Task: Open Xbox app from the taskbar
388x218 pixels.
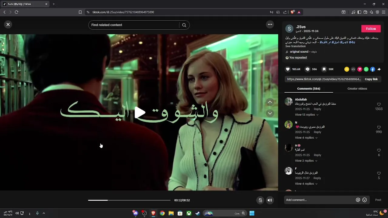Action: coord(189,213)
